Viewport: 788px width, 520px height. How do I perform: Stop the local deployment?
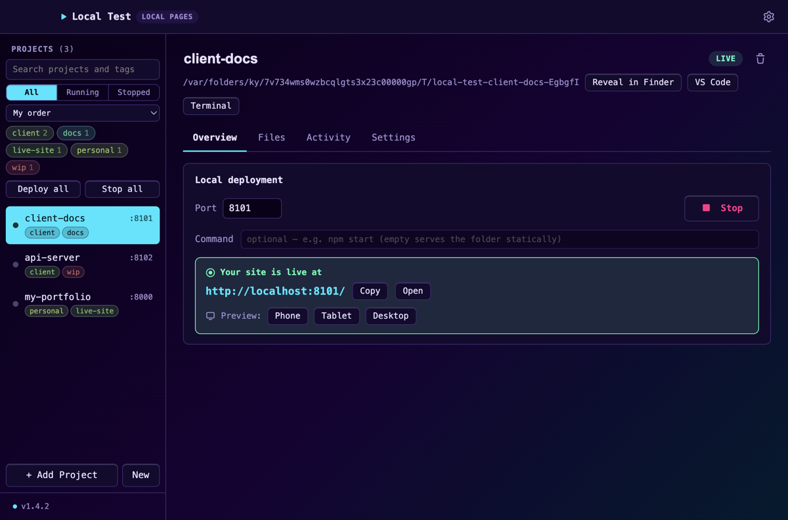722,208
